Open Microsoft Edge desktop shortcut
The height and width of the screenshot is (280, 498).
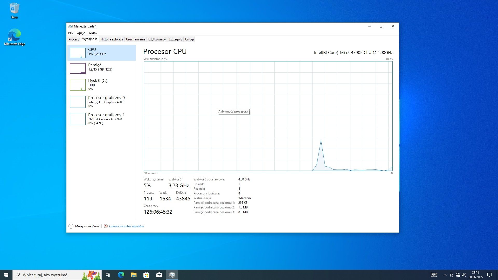click(14, 37)
